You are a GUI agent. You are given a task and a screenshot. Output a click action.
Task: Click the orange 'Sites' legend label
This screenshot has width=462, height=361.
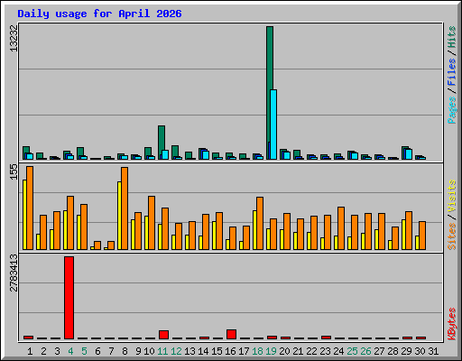(451, 236)
